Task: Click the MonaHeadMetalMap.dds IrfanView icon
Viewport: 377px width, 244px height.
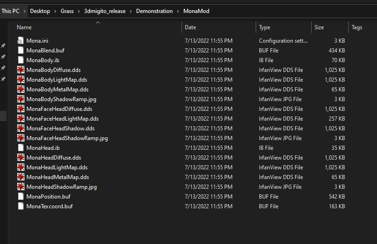Action: (21, 177)
